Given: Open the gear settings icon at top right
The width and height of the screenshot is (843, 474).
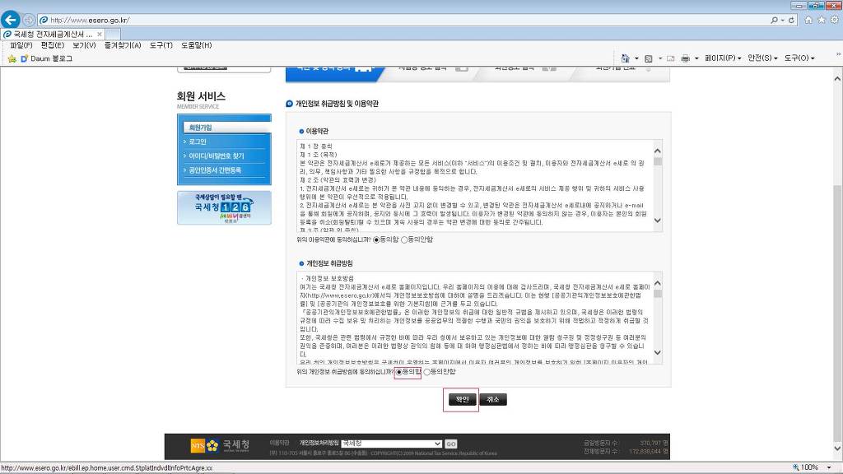Looking at the screenshot, I should point(834,20).
